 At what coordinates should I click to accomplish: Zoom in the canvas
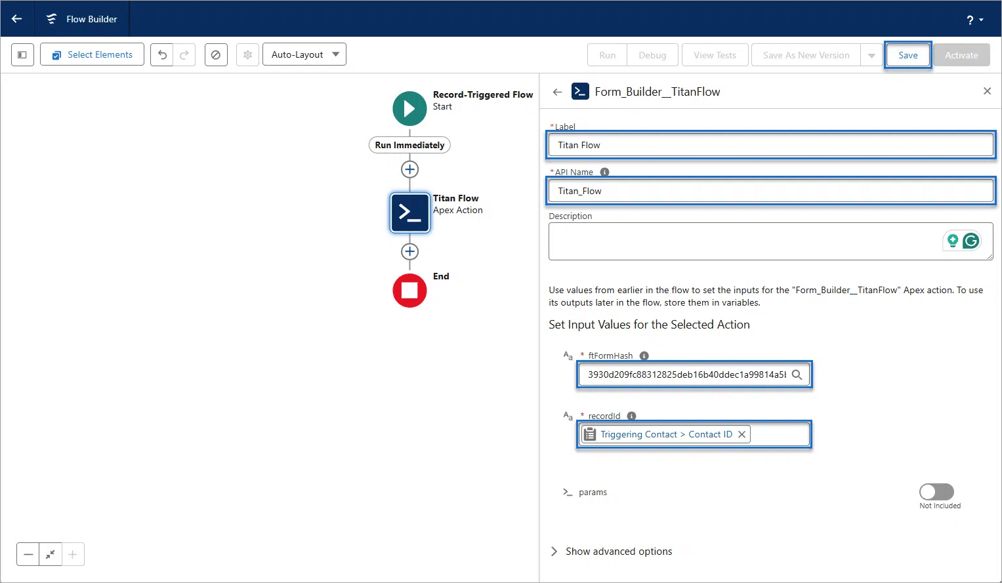(x=73, y=554)
